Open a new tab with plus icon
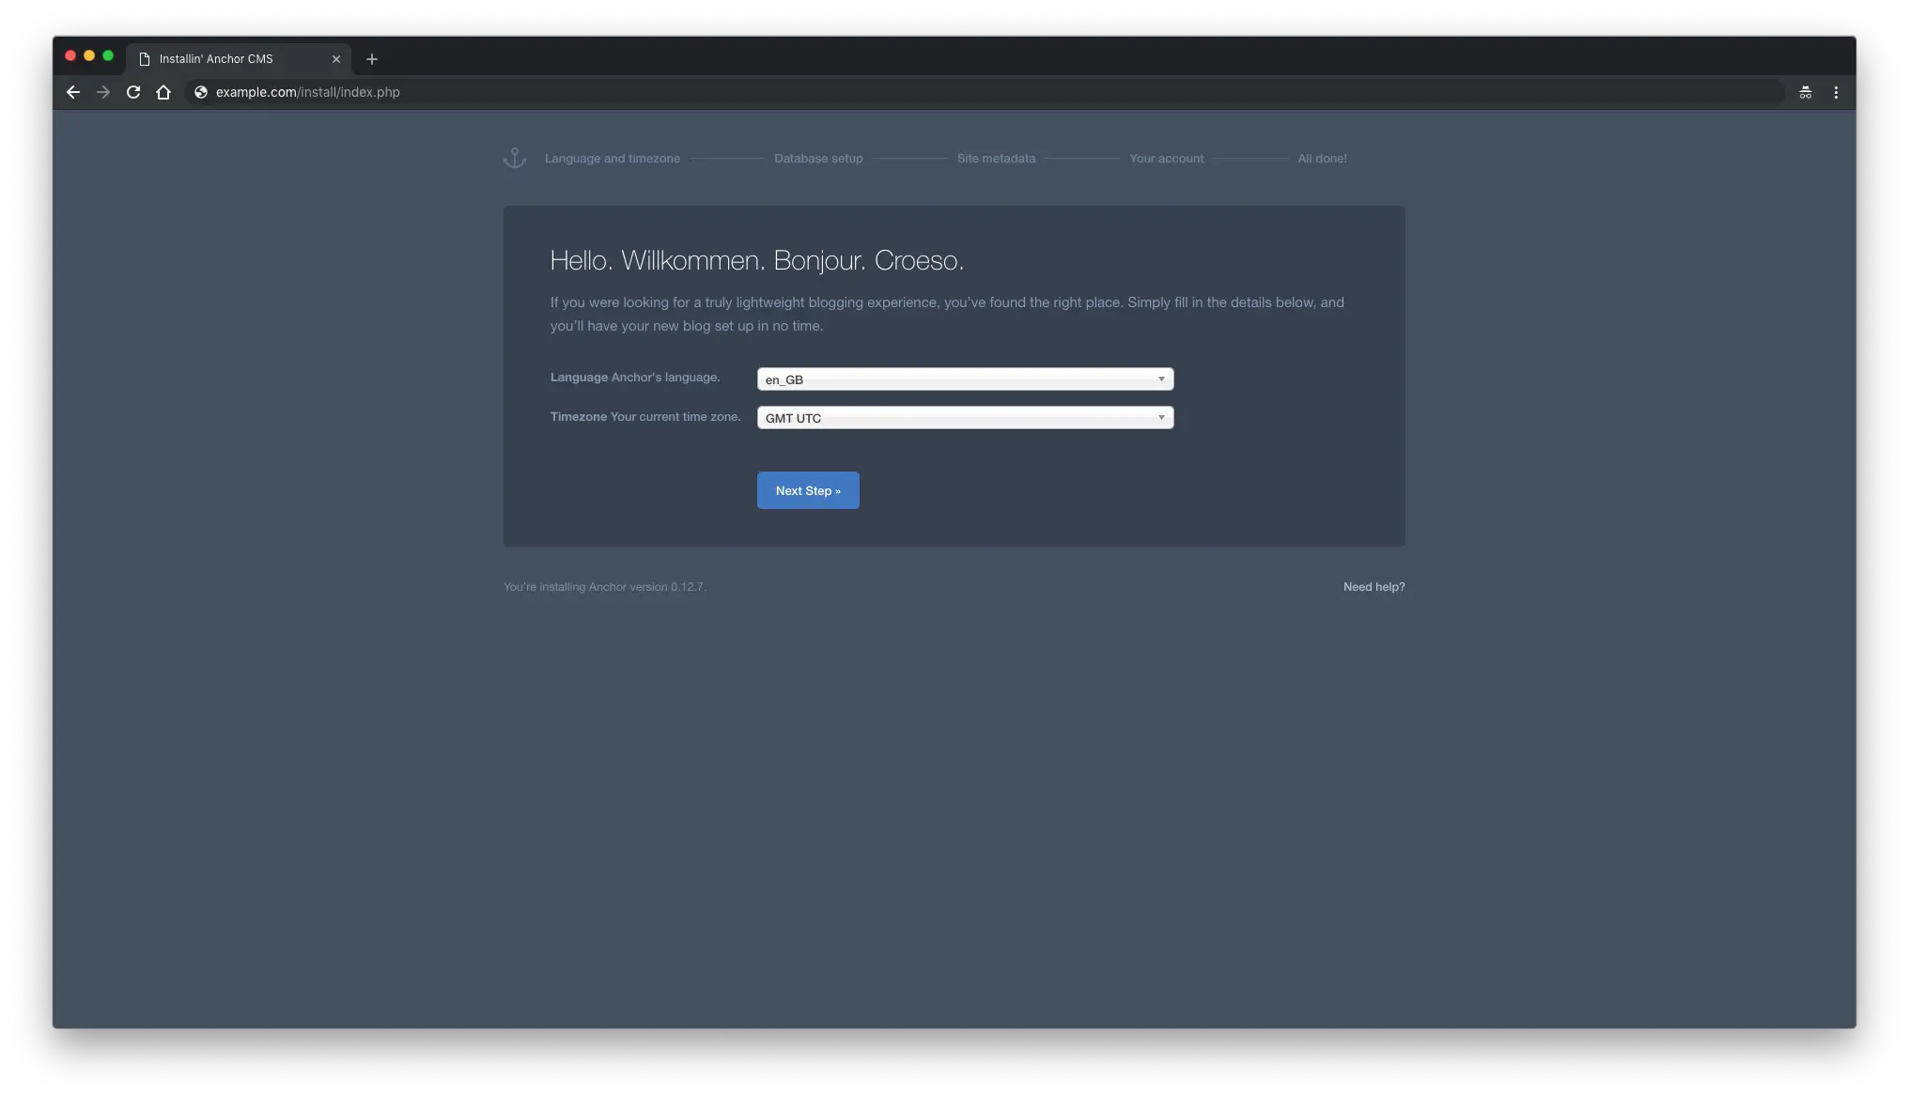Screen dimensions: 1909x1098 coord(372,59)
